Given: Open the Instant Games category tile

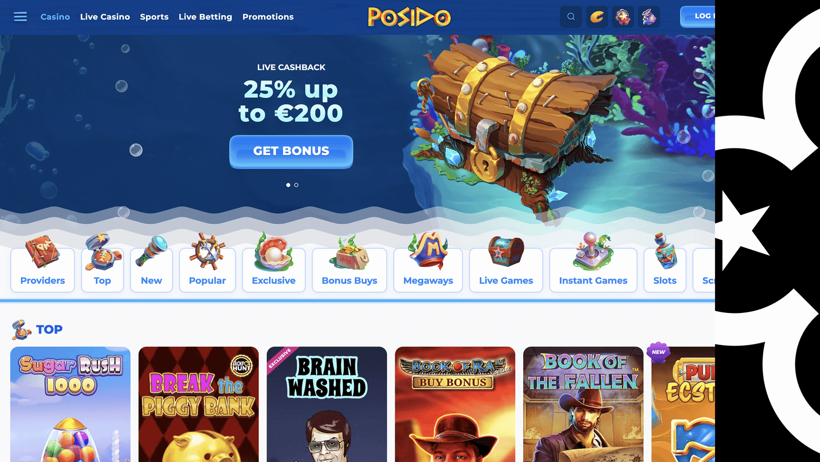Looking at the screenshot, I should tap(593, 264).
